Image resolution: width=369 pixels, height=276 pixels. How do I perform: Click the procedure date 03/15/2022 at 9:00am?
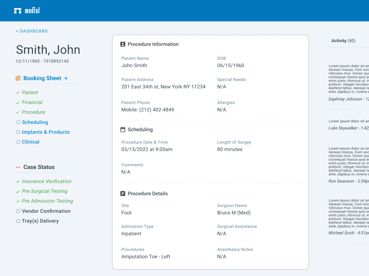[147, 150]
